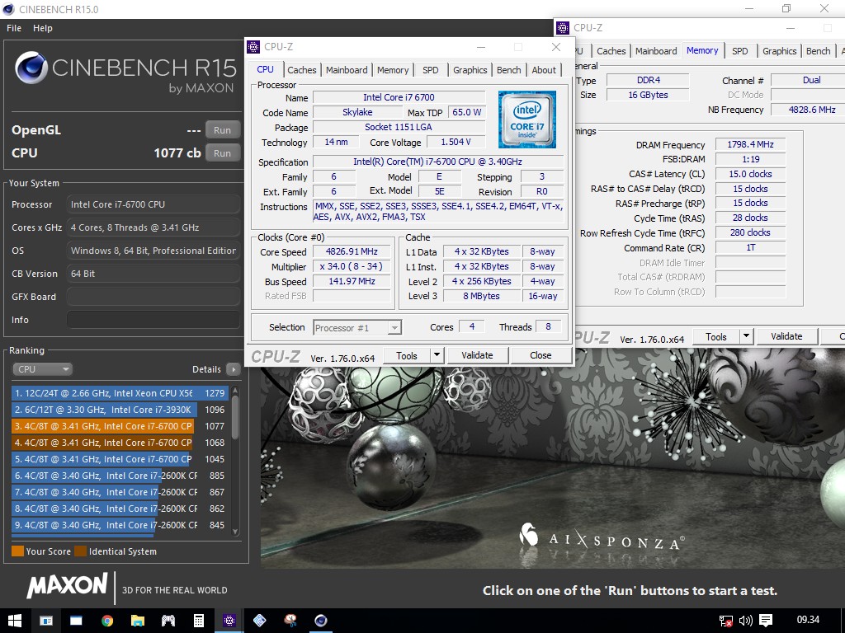Screen dimensions: 845x633
Task: Expand the Tools dropdown arrow in front CPU-Z
Action: coord(437,356)
